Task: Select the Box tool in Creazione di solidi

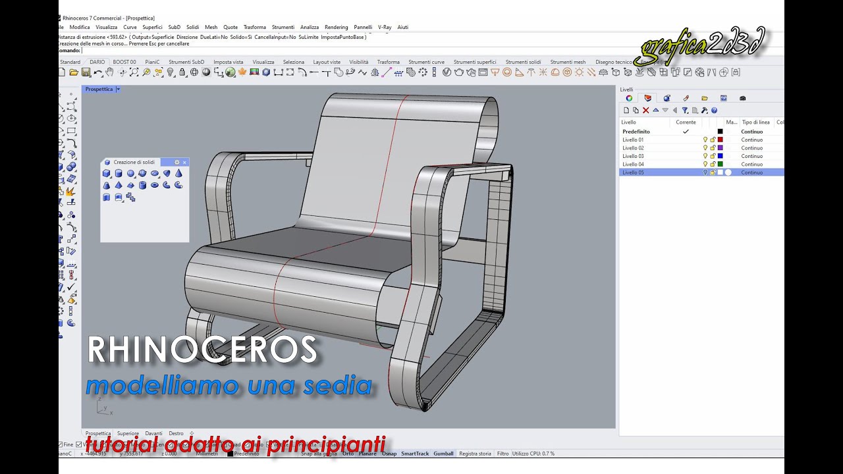Action: (107, 173)
